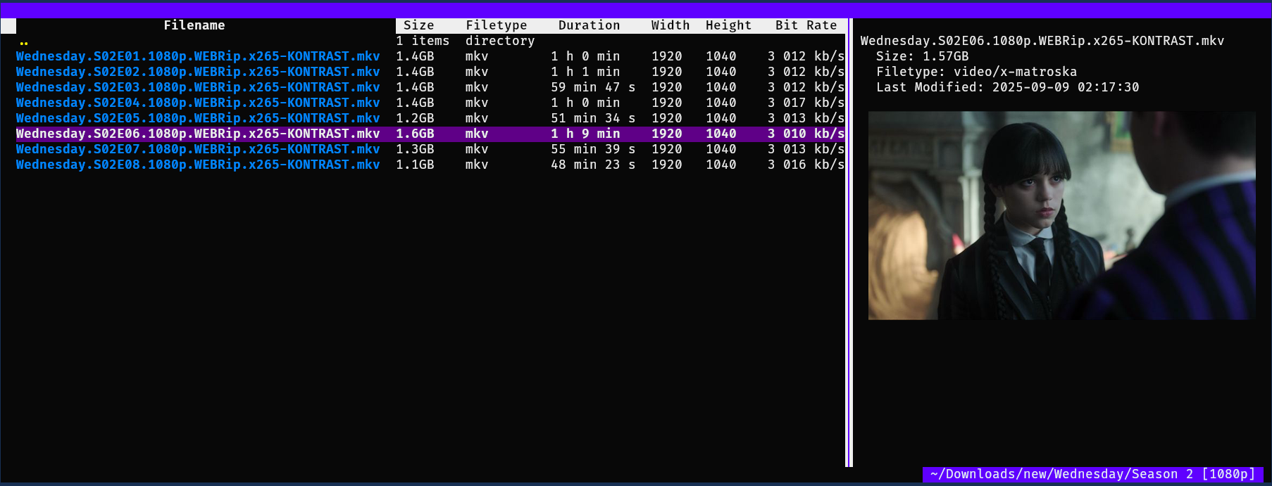Image resolution: width=1272 pixels, height=486 pixels.
Task: Select the Wednesday.S02E08 mkv file
Action: (x=198, y=165)
